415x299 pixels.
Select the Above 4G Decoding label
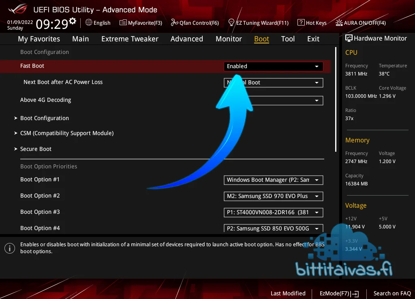[45, 100]
